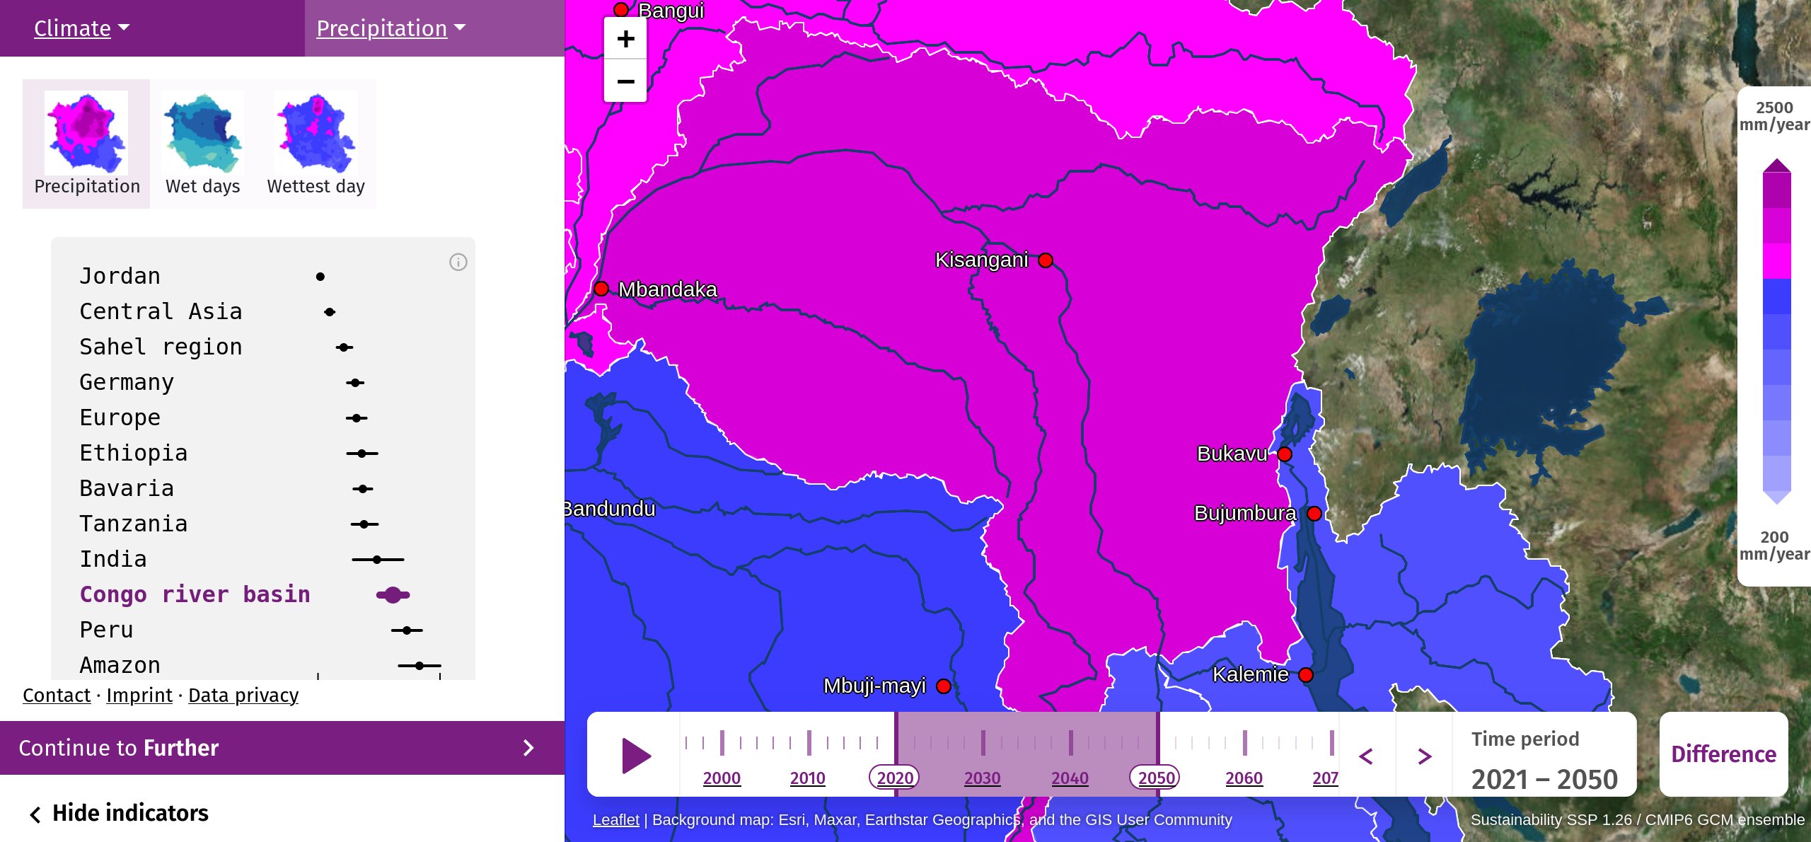Jump to year 2030 on timeline
This screenshot has height=842, width=1811.
pos(982,778)
